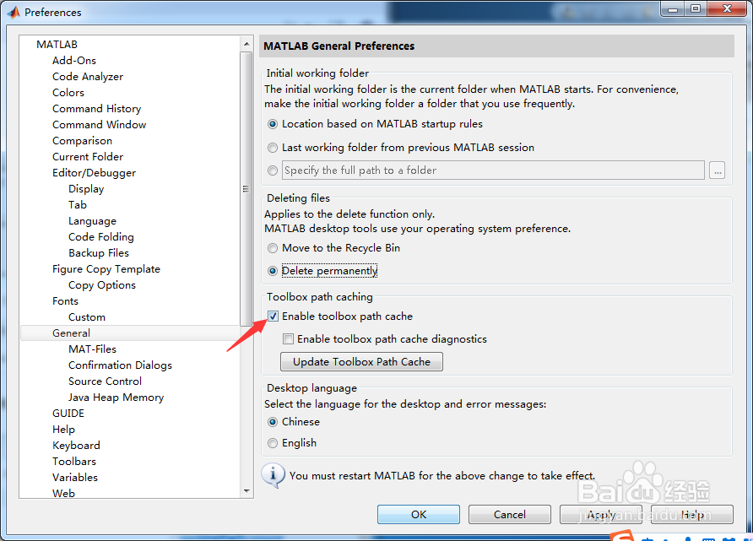The height and width of the screenshot is (541, 753).
Task: Select Figure Copy Template item
Action: (106, 269)
